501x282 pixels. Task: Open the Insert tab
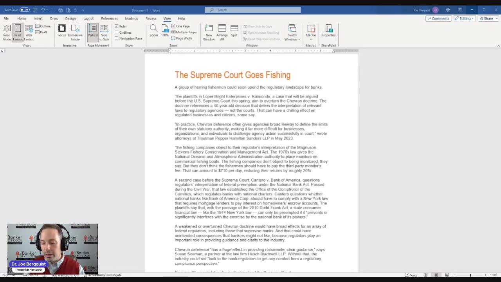[x=38, y=18]
